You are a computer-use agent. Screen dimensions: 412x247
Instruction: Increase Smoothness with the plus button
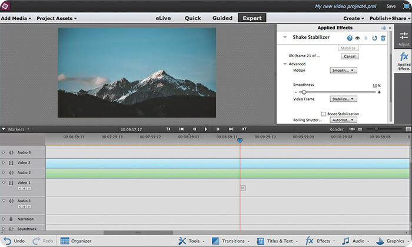tap(379, 92)
